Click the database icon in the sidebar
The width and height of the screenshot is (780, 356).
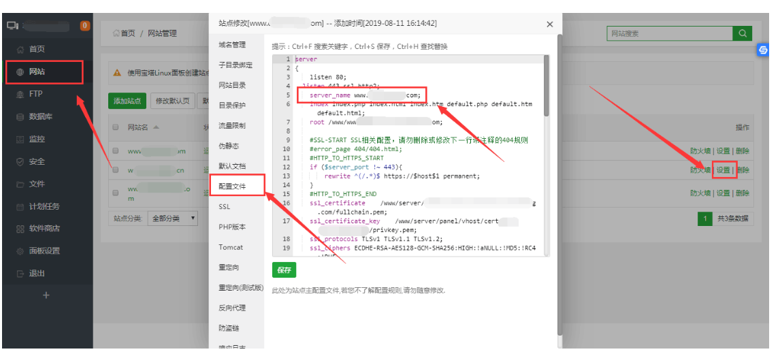[20, 117]
